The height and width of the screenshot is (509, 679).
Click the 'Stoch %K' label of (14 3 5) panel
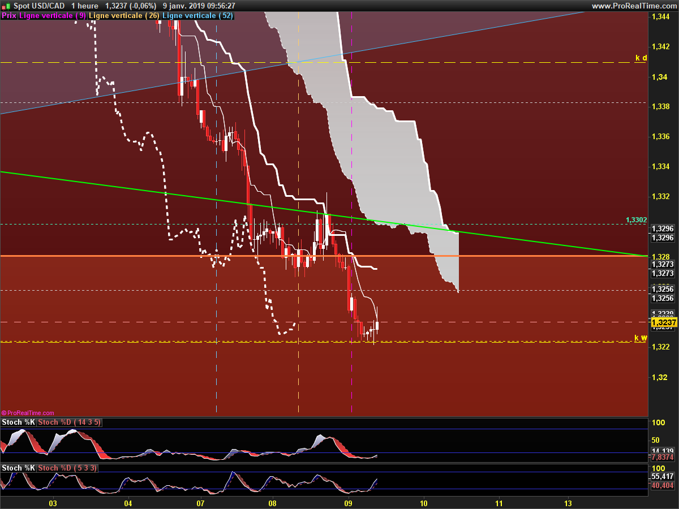click(x=19, y=422)
